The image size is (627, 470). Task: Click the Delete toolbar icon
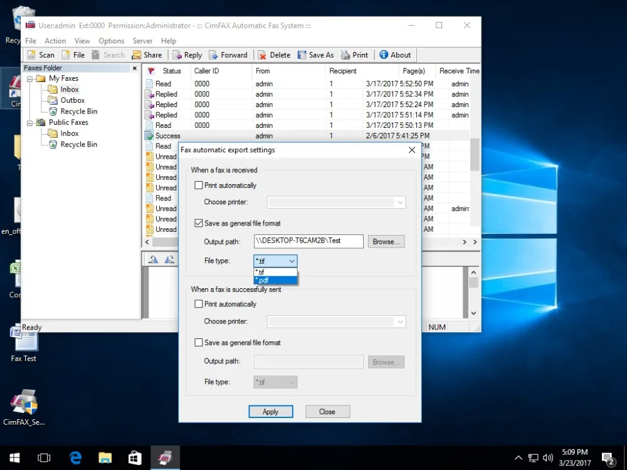[x=262, y=55]
